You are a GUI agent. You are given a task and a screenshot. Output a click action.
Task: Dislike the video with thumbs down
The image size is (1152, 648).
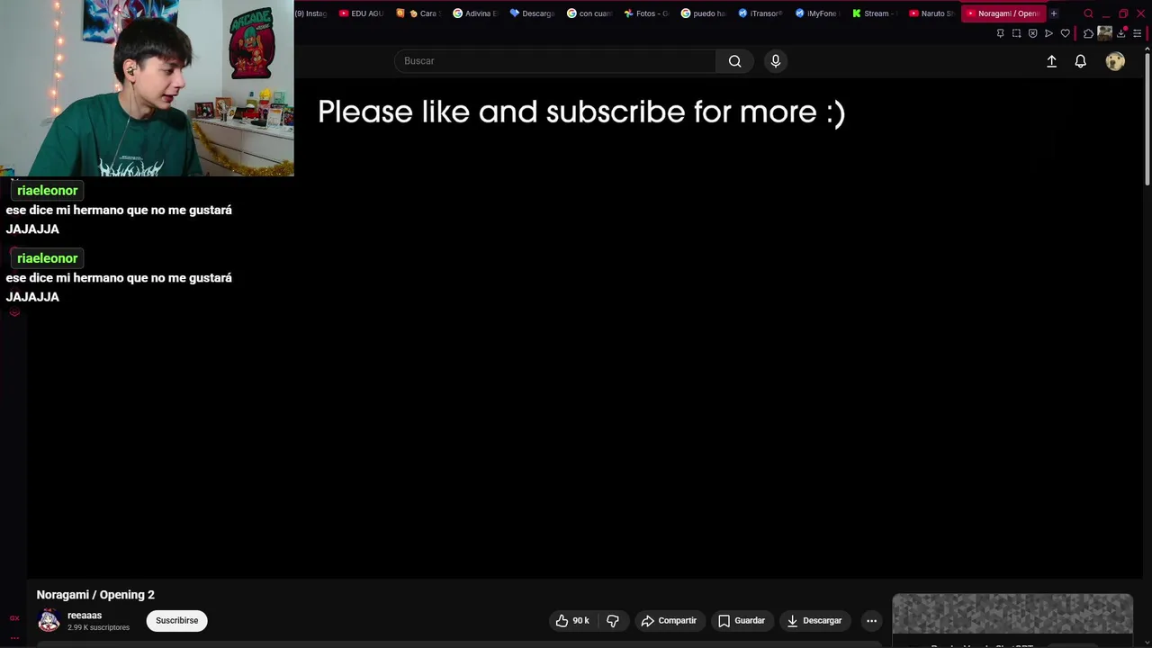click(613, 621)
